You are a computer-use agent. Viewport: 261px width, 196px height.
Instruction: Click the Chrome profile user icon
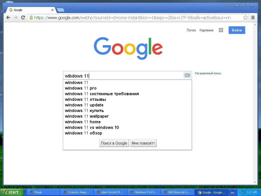click(229, 5)
